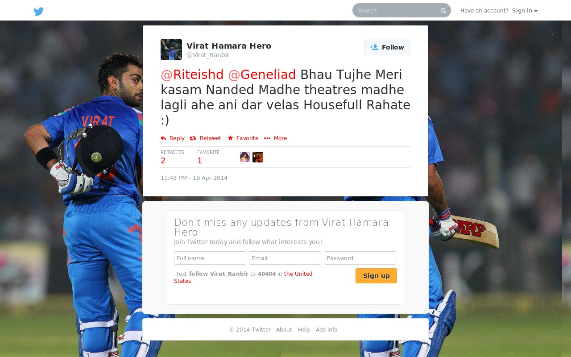The height and width of the screenshot is (357, 571).
Task: Click the Sign up button
Action: click(376, 276)
